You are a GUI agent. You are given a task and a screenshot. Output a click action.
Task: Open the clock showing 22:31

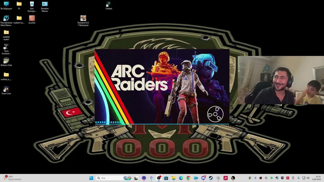coord(316,178)
